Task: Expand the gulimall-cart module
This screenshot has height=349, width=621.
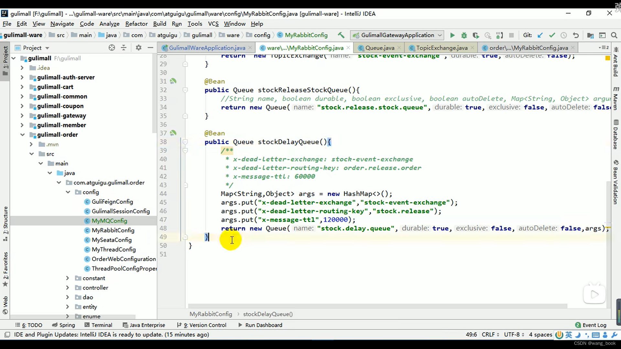Action: click(22, 87)
